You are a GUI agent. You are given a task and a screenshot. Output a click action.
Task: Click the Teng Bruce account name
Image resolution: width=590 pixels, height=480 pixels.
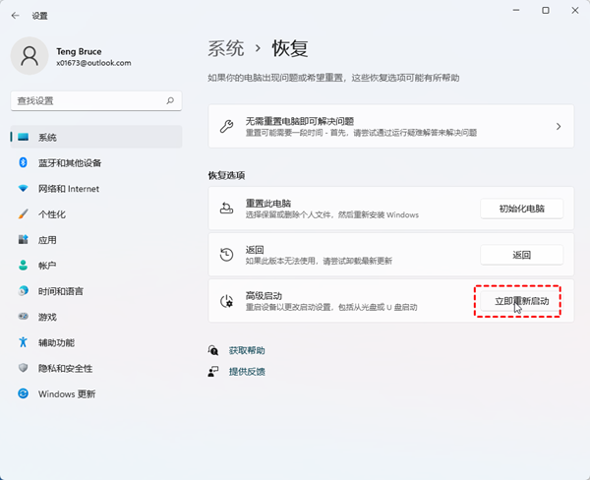click(x=79, y=51)
